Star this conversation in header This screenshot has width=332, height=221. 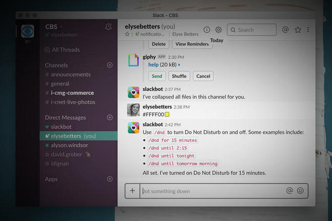(127, 34)
